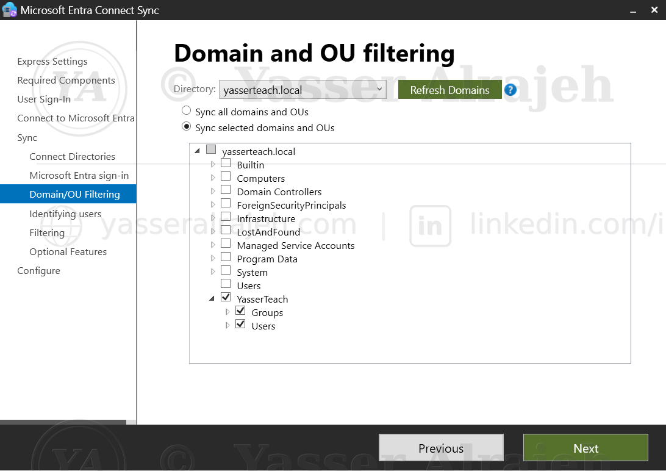Expand the System node arrow
The image size is (666, 471).
tap(213, 271)
